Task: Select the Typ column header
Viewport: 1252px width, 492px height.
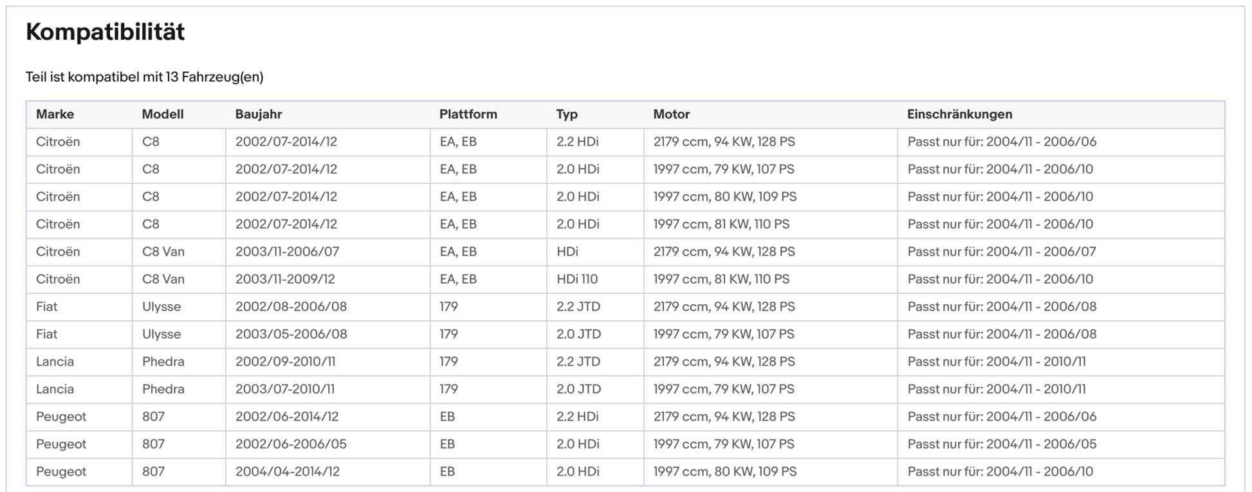Action: [566, 114]
